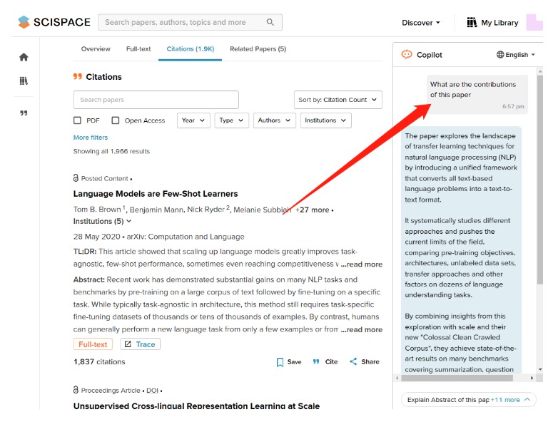Click +27 more authors link
Screen dimensions: 553x427
point(312,210)
